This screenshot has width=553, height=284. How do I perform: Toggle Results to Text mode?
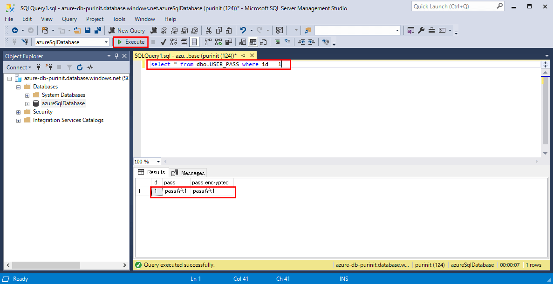(x=243, y=42)
